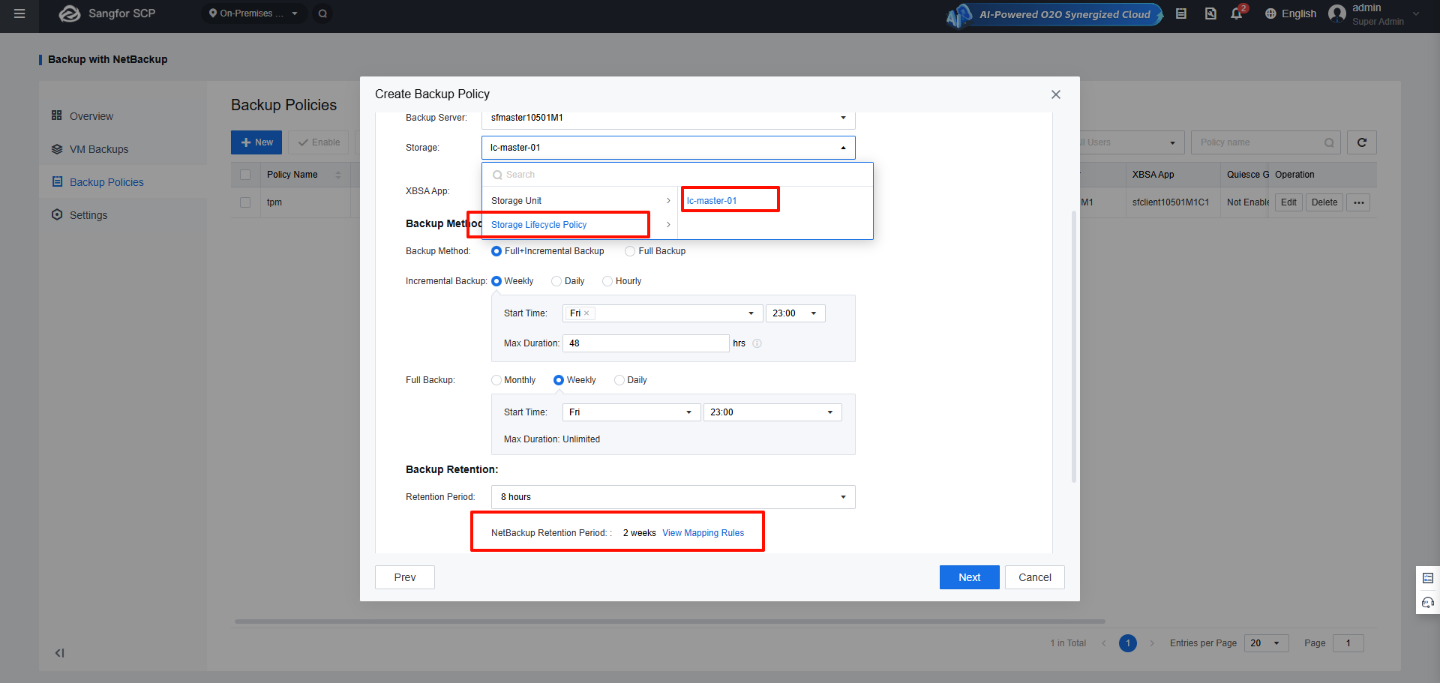
Task: Click the dialog's vertical scrollbar
Action: click(x=1074, y=346)
